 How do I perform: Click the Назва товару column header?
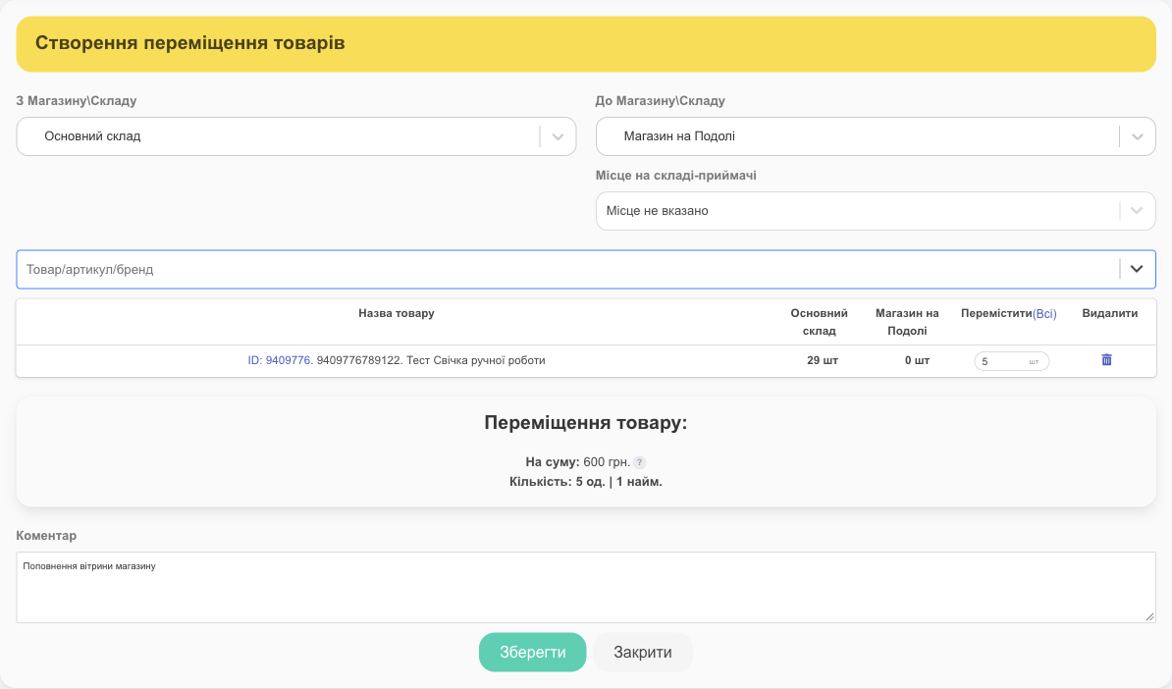click(397, 313)
